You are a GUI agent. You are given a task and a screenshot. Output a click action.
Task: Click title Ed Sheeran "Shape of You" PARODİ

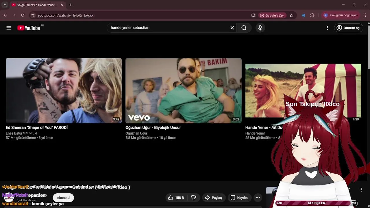tap(37, 127)
